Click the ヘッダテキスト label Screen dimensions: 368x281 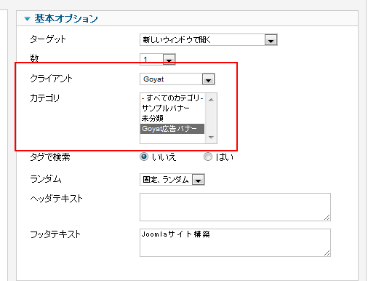[x=56, y=199]
